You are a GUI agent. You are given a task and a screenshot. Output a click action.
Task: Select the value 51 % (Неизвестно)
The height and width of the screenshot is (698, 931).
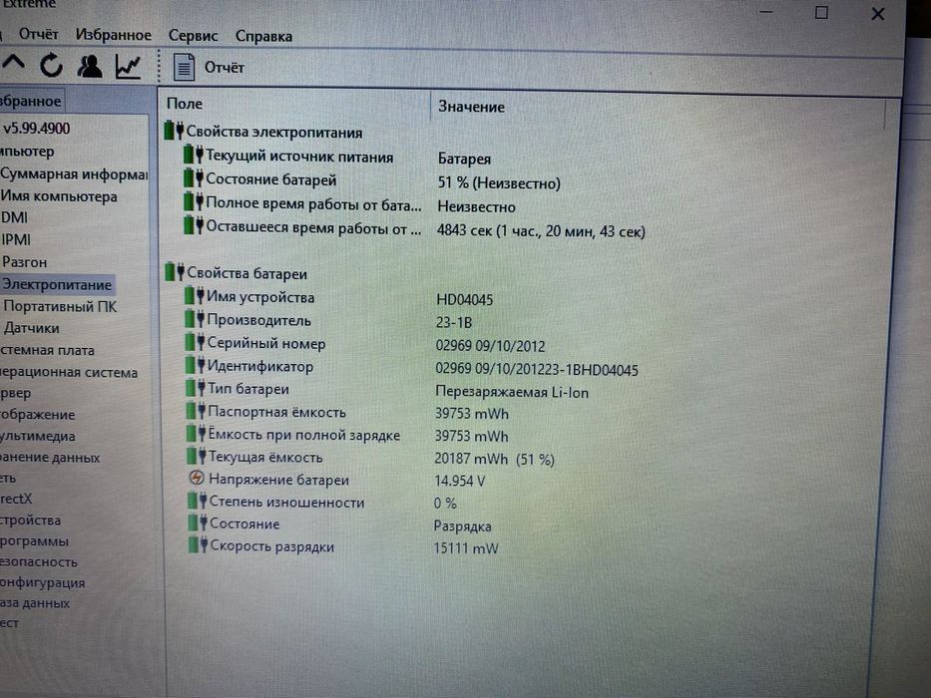tap(499, 182)
